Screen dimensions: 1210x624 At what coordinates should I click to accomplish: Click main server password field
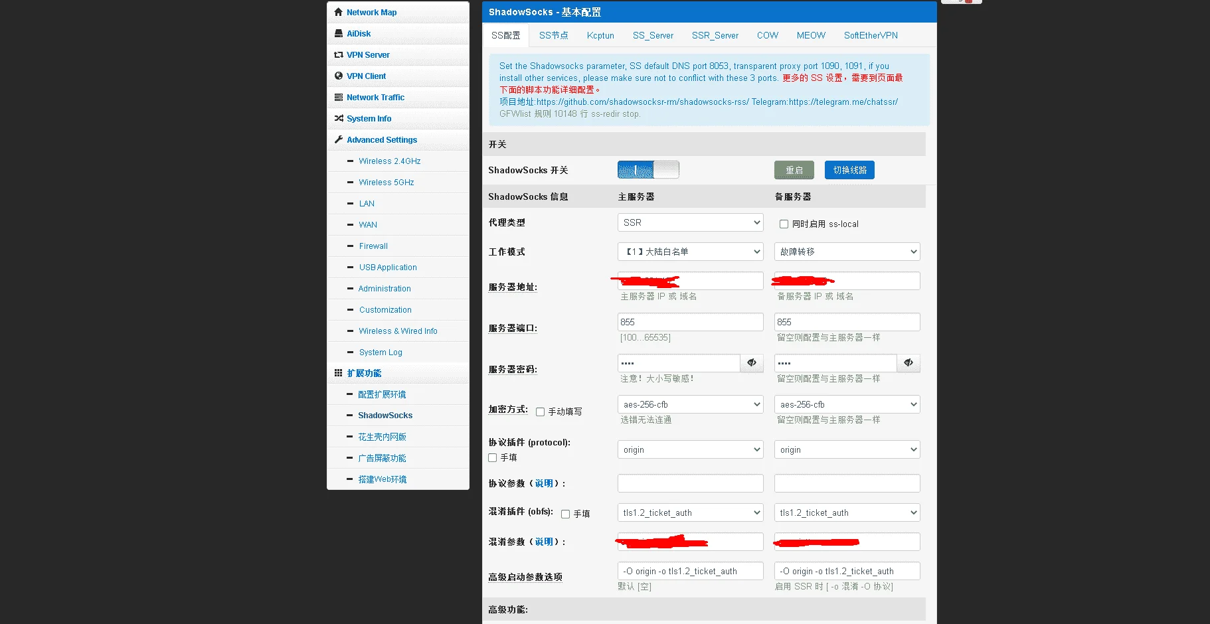point(679,362)
